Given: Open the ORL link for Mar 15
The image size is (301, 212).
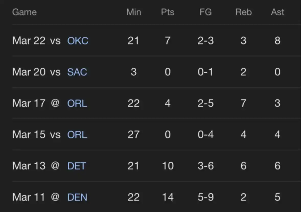Looking at the screenshot, I should 77,135.
